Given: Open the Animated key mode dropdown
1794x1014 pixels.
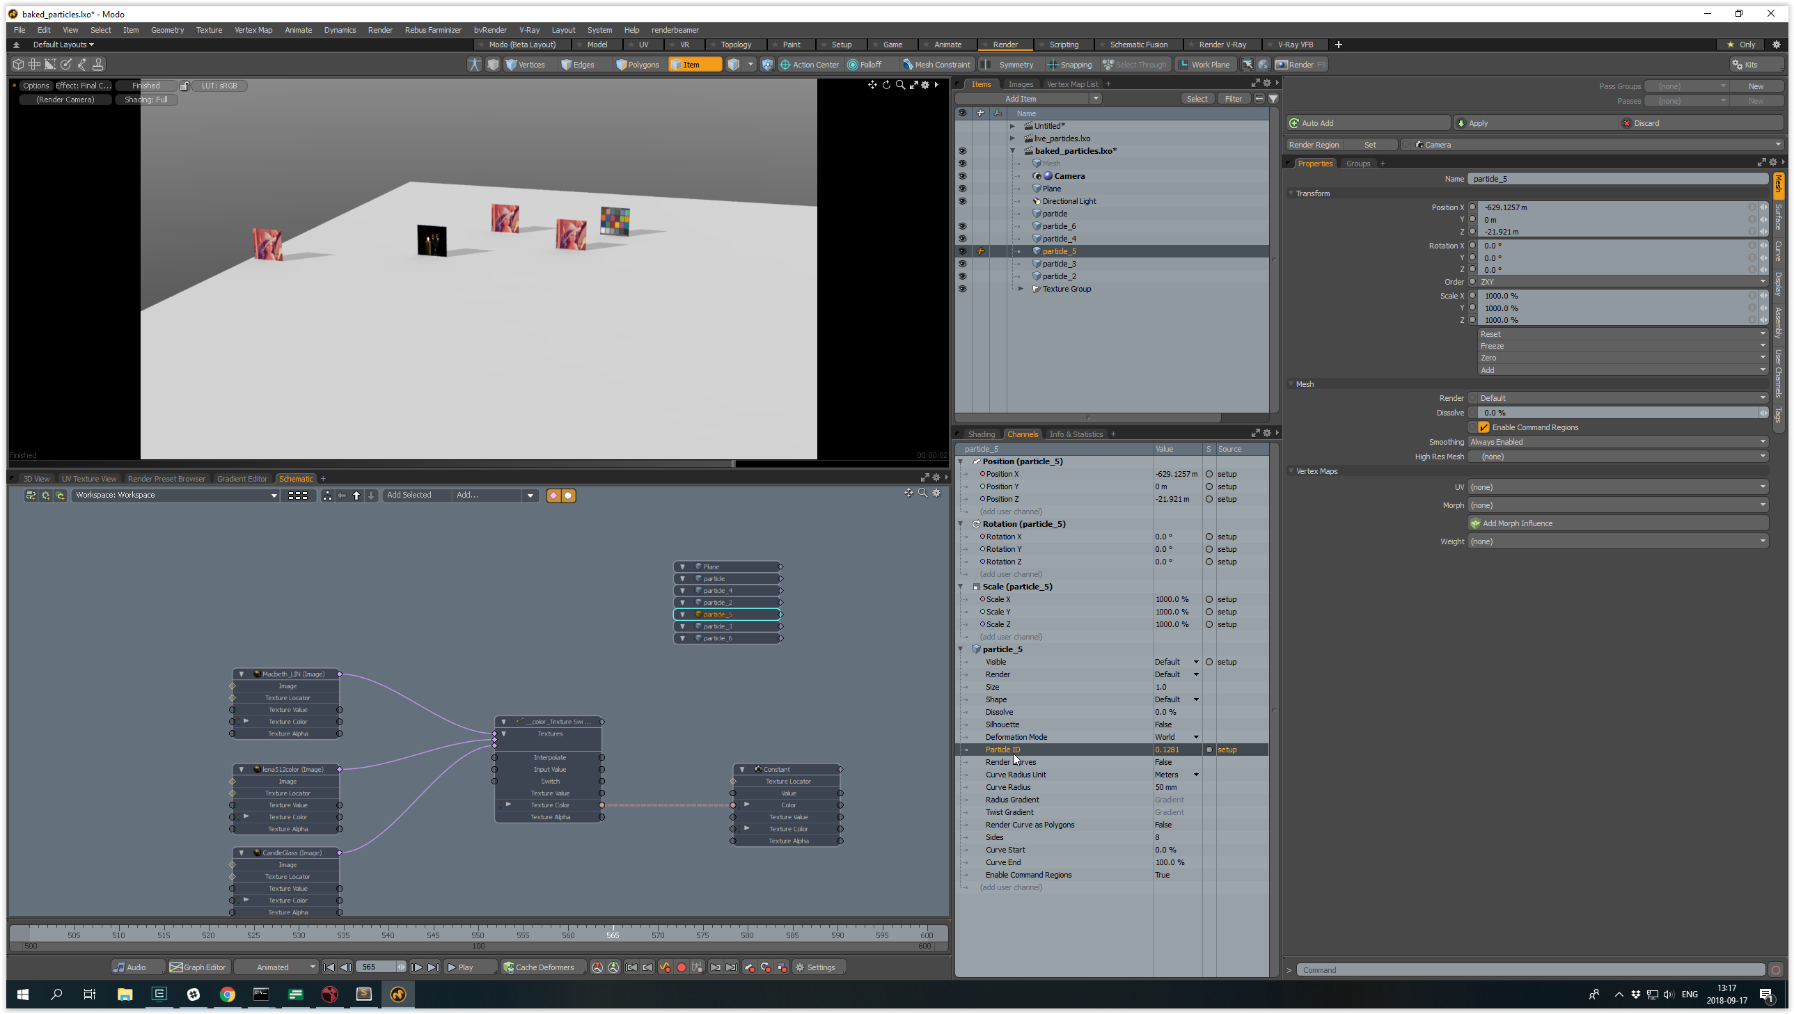Looking at the screenshot, I should coord(276,967).
